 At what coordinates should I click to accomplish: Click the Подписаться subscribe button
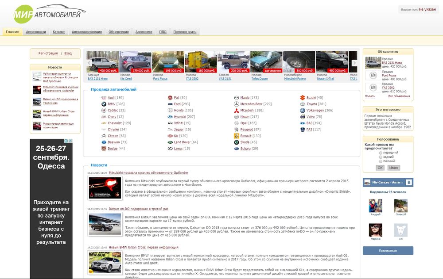(x=388, y=251)
